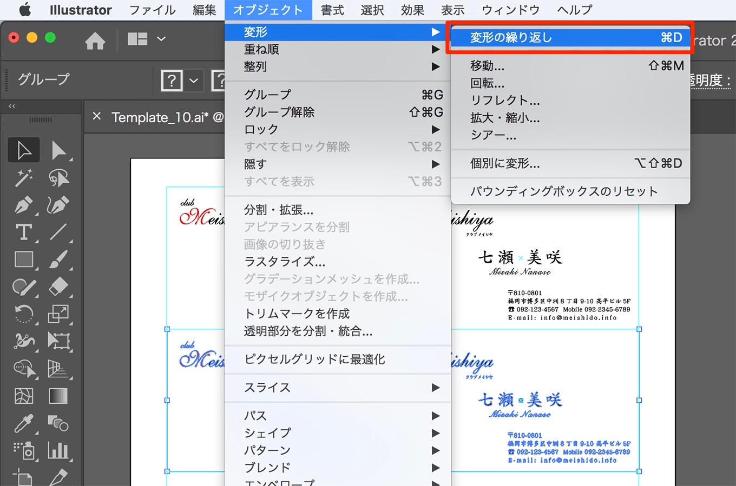The height and width of the screenshot is (486, 736).
Task: Select the Gradient tool
Action: (58, 396)
